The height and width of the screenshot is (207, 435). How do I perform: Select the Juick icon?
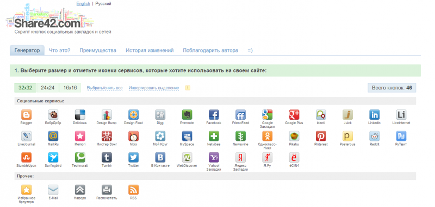pos(347,114)
